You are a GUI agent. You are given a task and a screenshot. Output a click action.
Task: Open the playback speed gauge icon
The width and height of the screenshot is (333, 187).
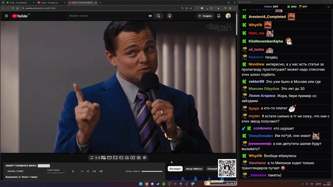pos(127,158)
